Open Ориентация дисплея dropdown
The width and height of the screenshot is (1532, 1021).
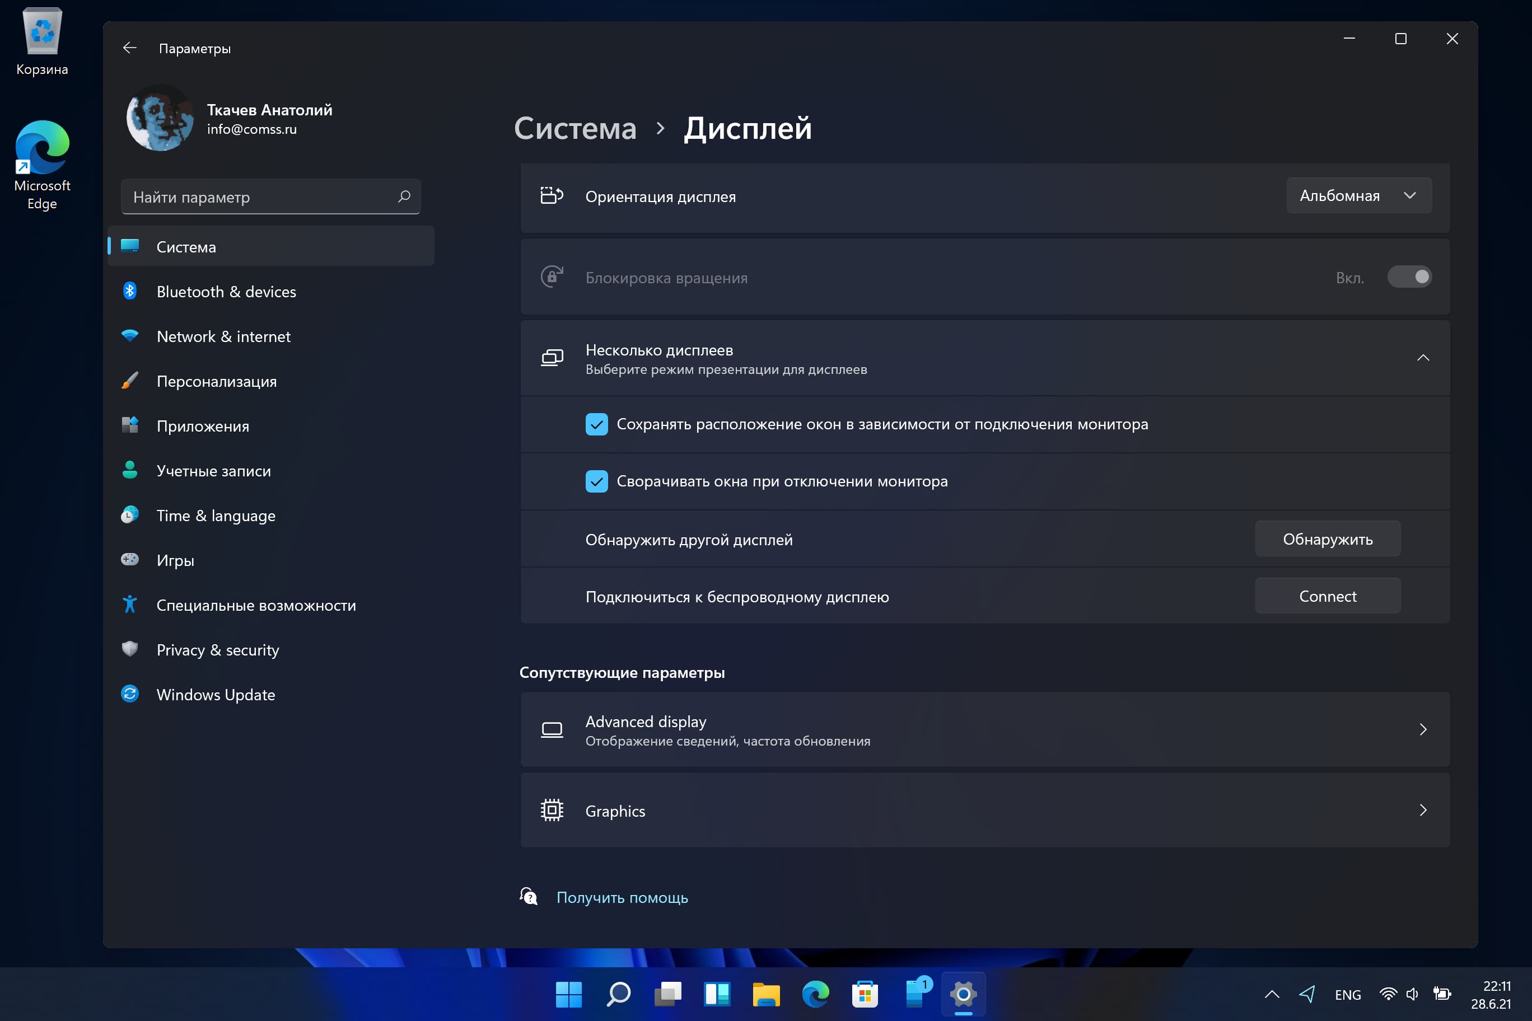coord(1356,195)
